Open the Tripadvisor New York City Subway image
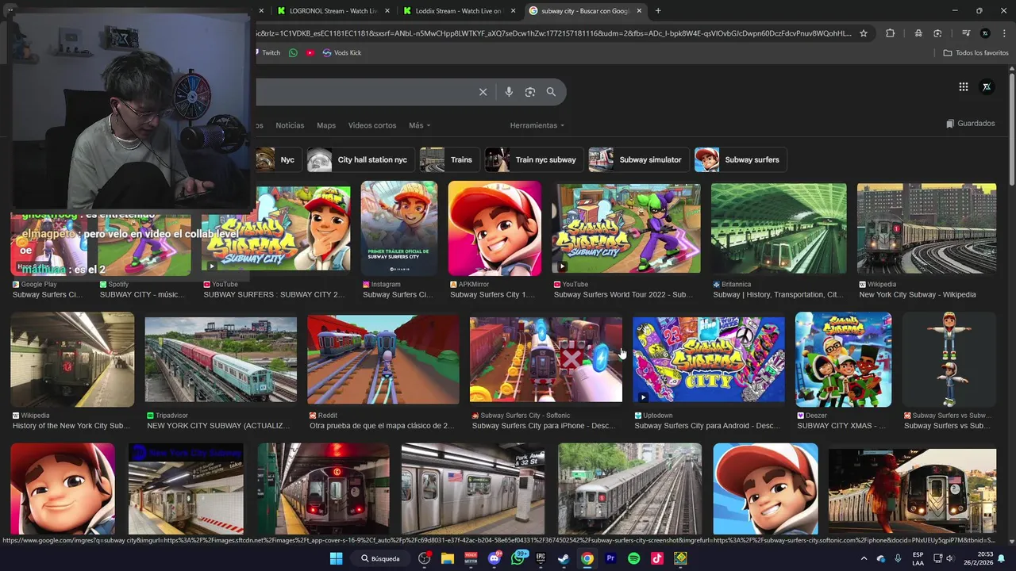The width and height of the screenshot is (1016, 571). [x=221, y=361]
